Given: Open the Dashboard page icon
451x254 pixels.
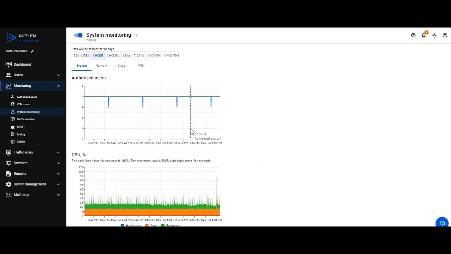Looking at the screenshot, I should [8, 65].
